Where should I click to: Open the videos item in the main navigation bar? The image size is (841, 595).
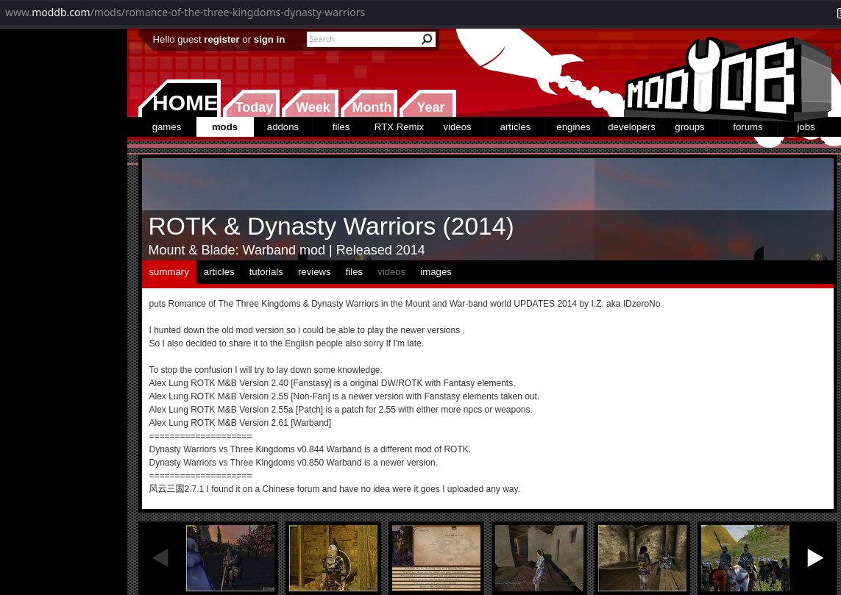click(457, 127)
